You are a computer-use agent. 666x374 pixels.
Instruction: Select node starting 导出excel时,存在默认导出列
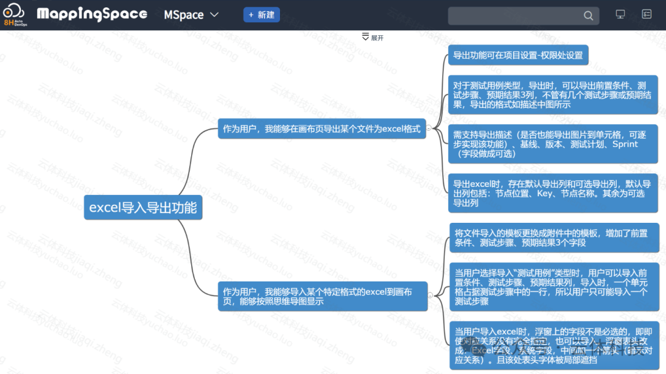[x=553, y=193]
